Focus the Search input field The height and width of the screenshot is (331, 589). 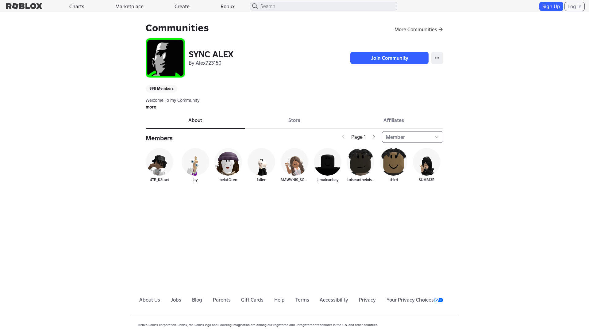pyautogui.click(x=324, y=6)
